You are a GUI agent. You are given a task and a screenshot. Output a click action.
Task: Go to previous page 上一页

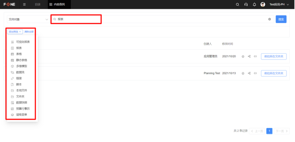click(257, 131)
